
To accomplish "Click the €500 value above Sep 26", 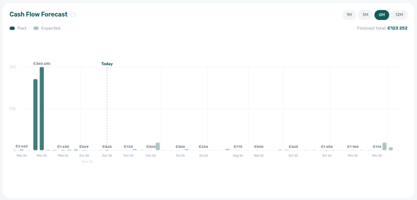I will point(259,147).
